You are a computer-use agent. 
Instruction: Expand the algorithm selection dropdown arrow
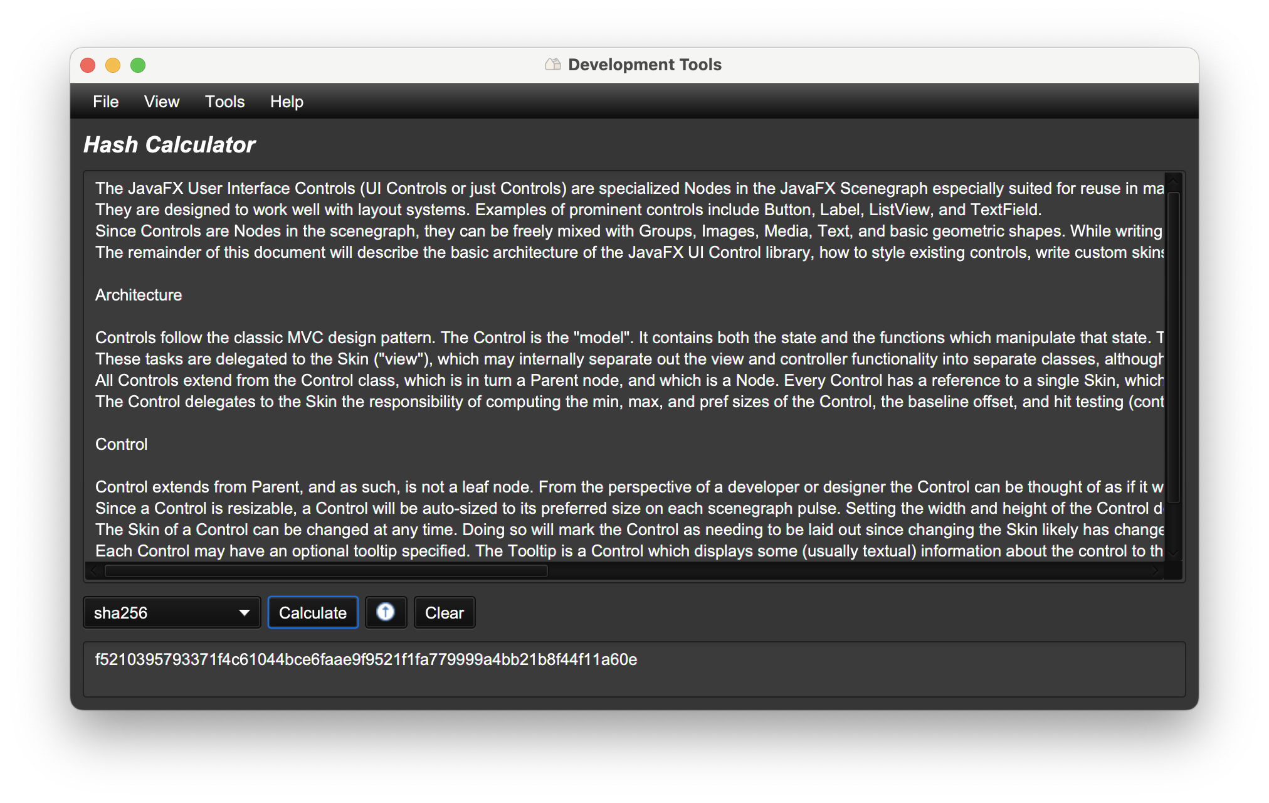[x=245, y=612]
